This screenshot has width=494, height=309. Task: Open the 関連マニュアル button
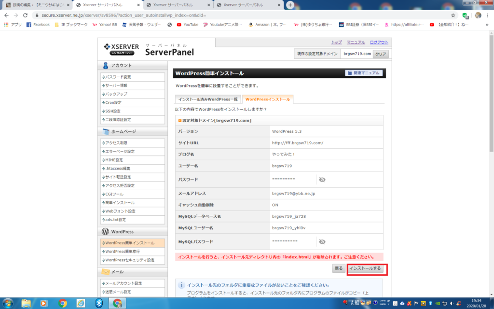coord(364,73)
